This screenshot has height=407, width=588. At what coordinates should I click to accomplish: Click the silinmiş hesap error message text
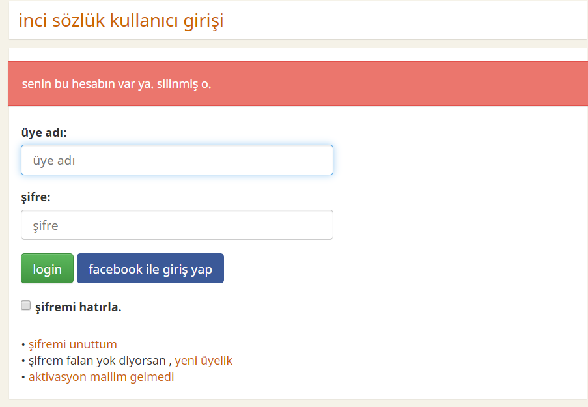[x=117, y=83]
